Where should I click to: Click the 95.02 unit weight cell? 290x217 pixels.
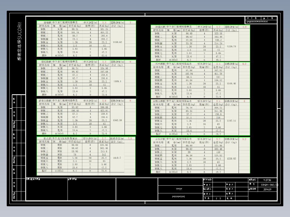tap(75, 107)
